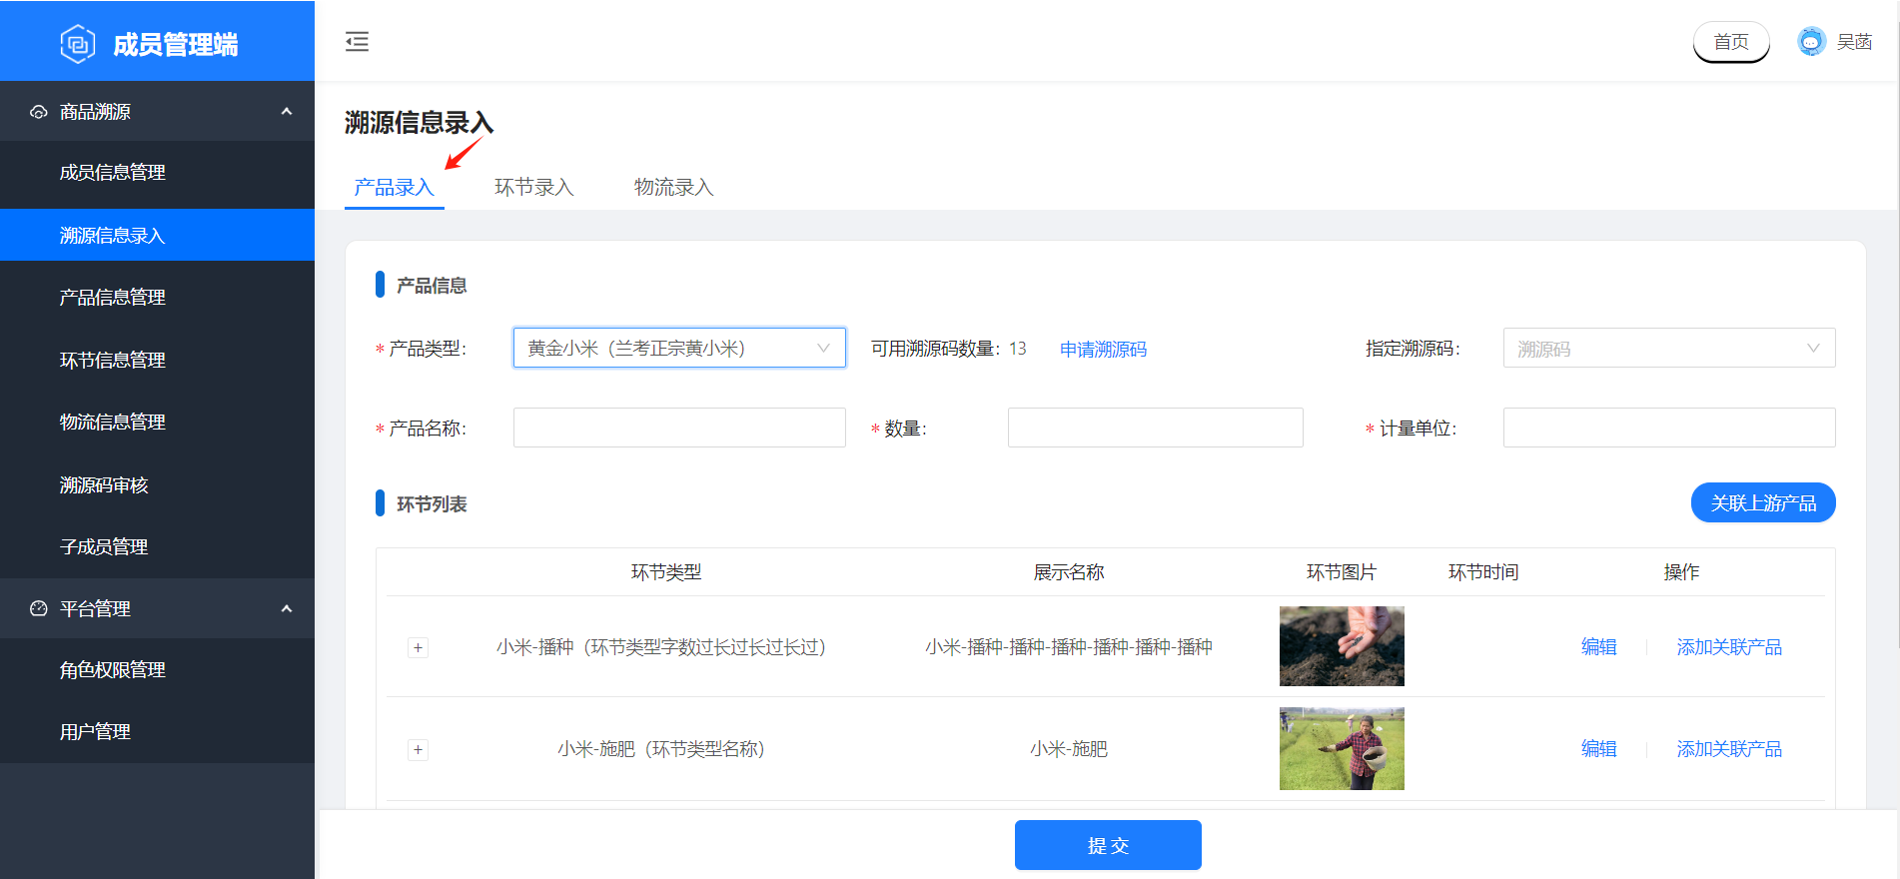Collapse the 平台管理 menu chevron
The width and height of the screenshot is (1900, 879).
pyautogui.click(x=287, y=608)
